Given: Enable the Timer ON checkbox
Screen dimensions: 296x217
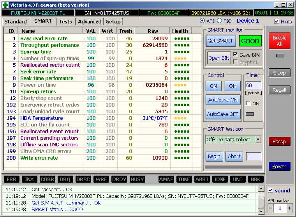Looking at the screenshot, I should [x=248, y=103].
